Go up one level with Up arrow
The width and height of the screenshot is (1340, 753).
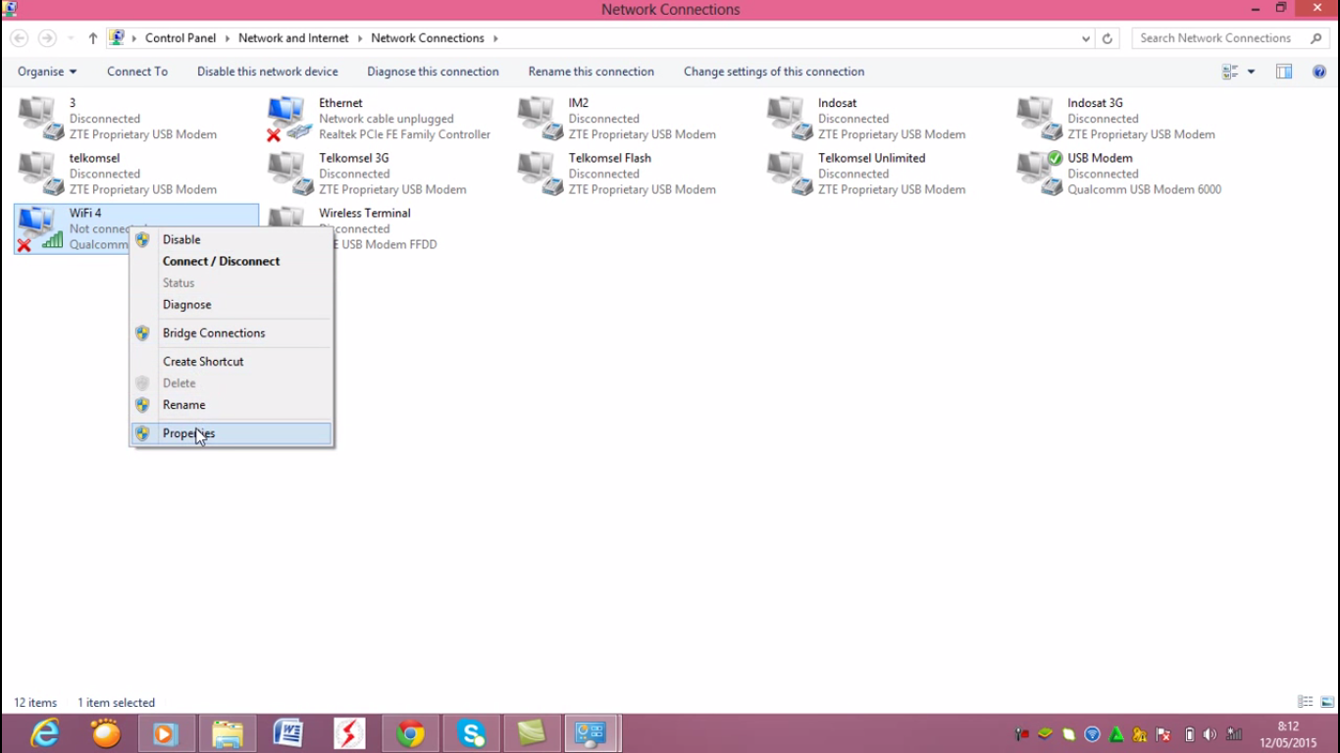pos(93,38)
